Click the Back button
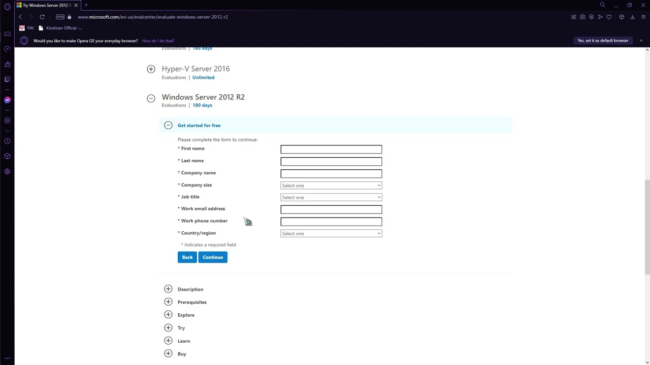 coord(187,257)
